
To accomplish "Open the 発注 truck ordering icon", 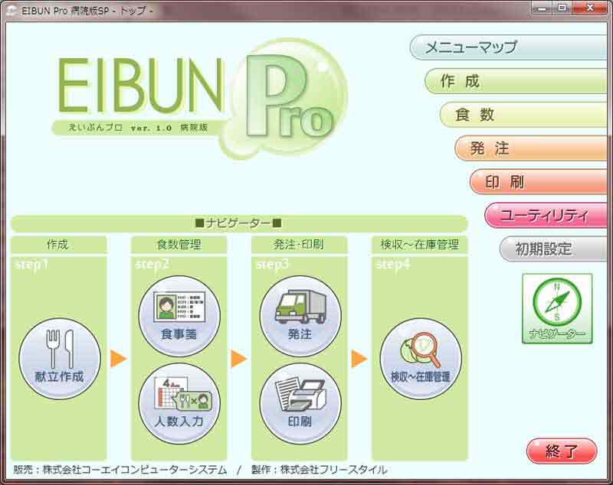I will point(300,316).
